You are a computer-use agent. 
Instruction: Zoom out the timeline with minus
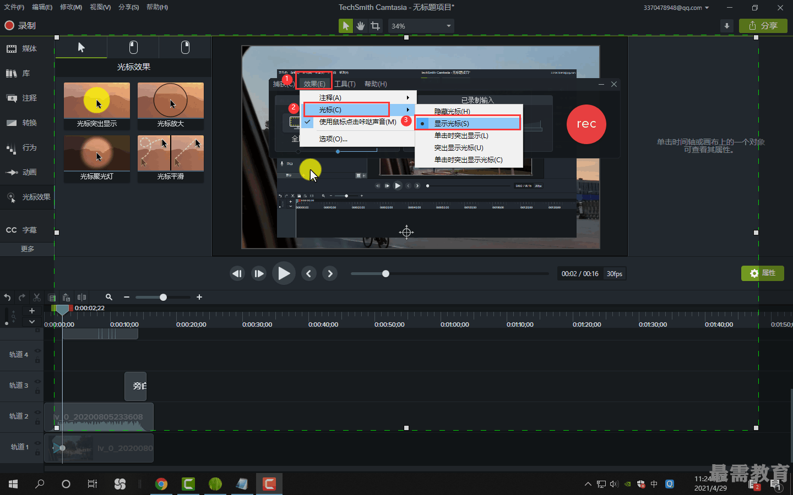tap(127, 297)
